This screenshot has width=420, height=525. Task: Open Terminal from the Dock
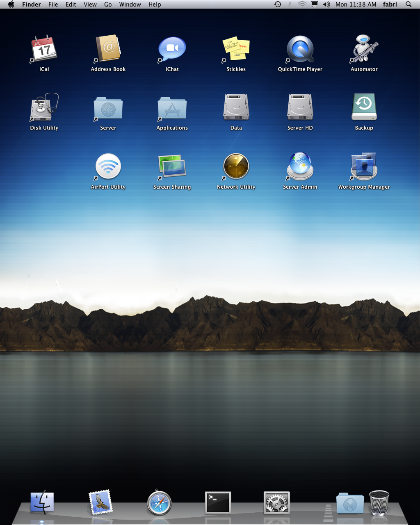[x=218, y=502]
